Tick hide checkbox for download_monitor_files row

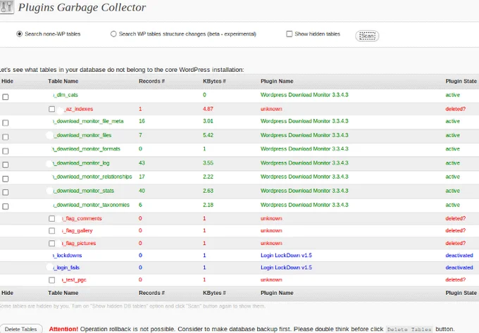pyautogui.click(x=6, y=136)
